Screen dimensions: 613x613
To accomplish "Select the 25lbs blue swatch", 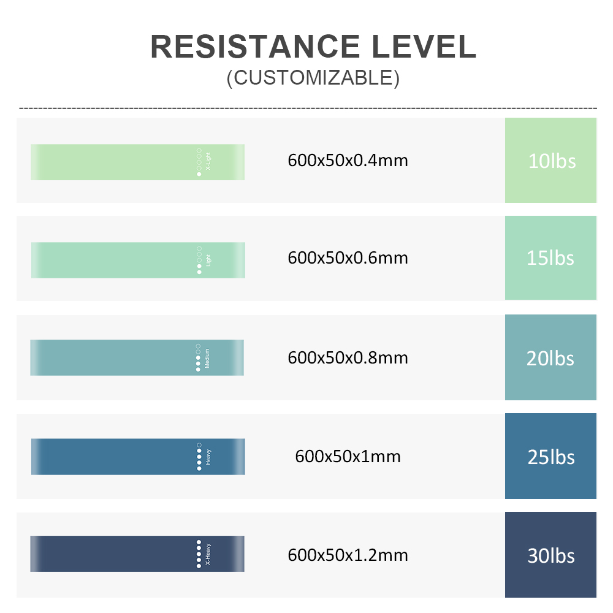I will point(550,456).
